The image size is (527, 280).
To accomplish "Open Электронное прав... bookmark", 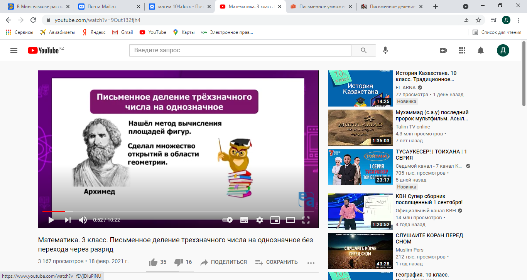I will coord(227,32).
